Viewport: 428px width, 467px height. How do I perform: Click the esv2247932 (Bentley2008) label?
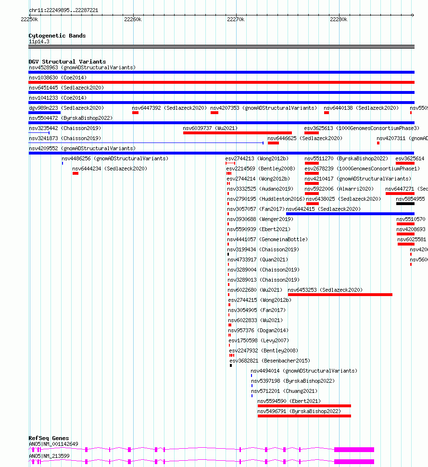point(264,351)
